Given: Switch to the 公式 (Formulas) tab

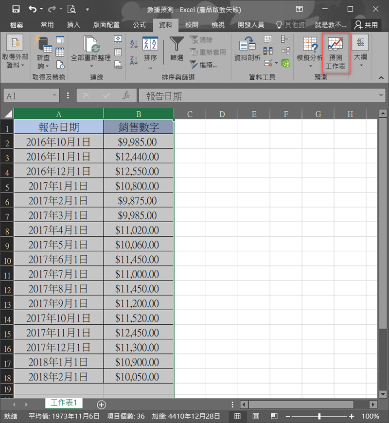Looking at the screenshot, I should pyautogui.click(x=139, y=25).
